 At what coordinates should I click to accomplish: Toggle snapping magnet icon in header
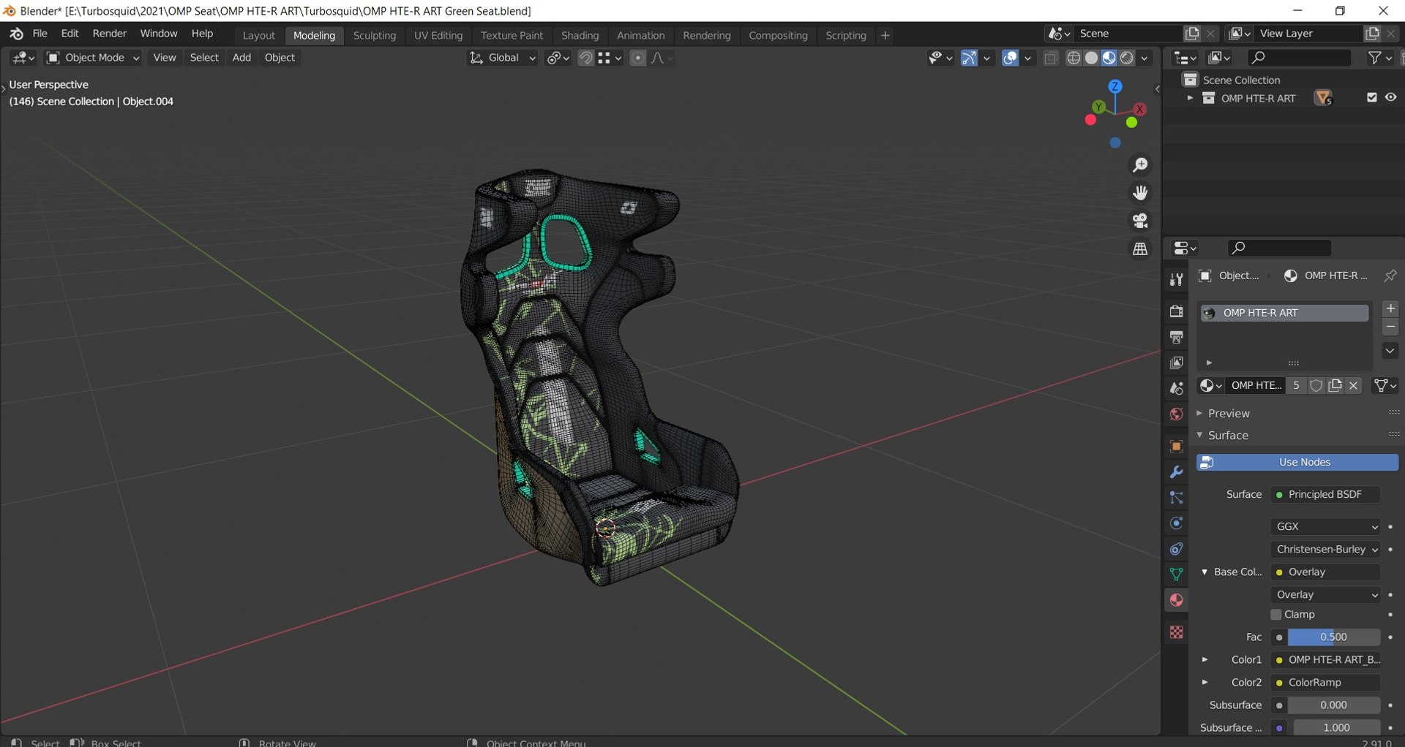pos(585,58)
